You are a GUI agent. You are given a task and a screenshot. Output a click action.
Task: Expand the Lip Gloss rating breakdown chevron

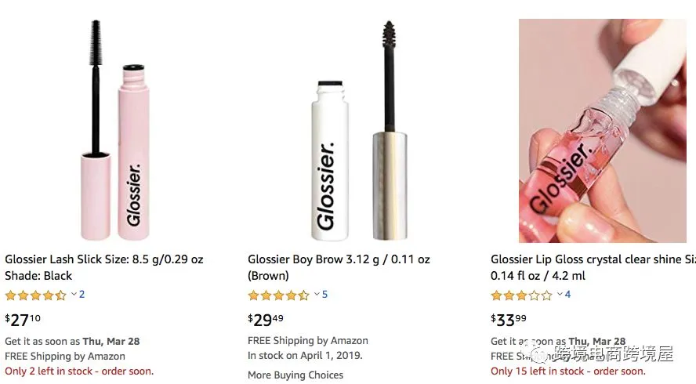pos(560,295)
